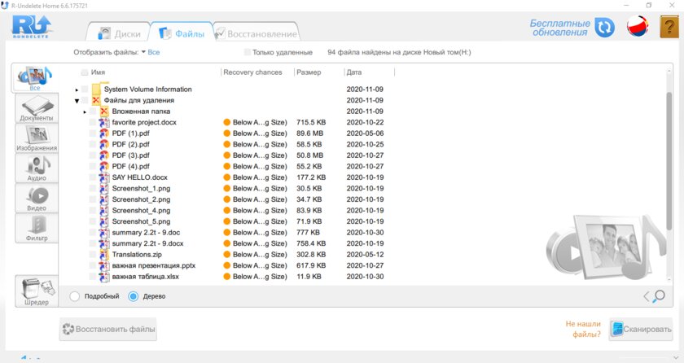This screenshot has height=363, width=684.
Task: Open the Free updates refresh icon
Action: pyautogui.click(x=604, y=28)
